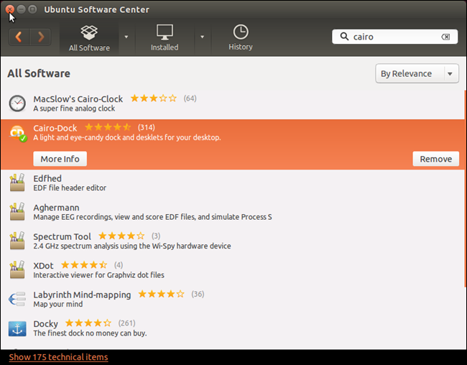Screen dimensions: 467x365
Task: Click the Labyrinth Mind-mapping icon
Action: [x=17, y=299]
